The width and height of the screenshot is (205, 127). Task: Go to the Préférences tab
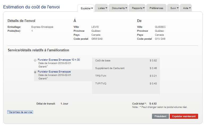[x=156, y=8]
